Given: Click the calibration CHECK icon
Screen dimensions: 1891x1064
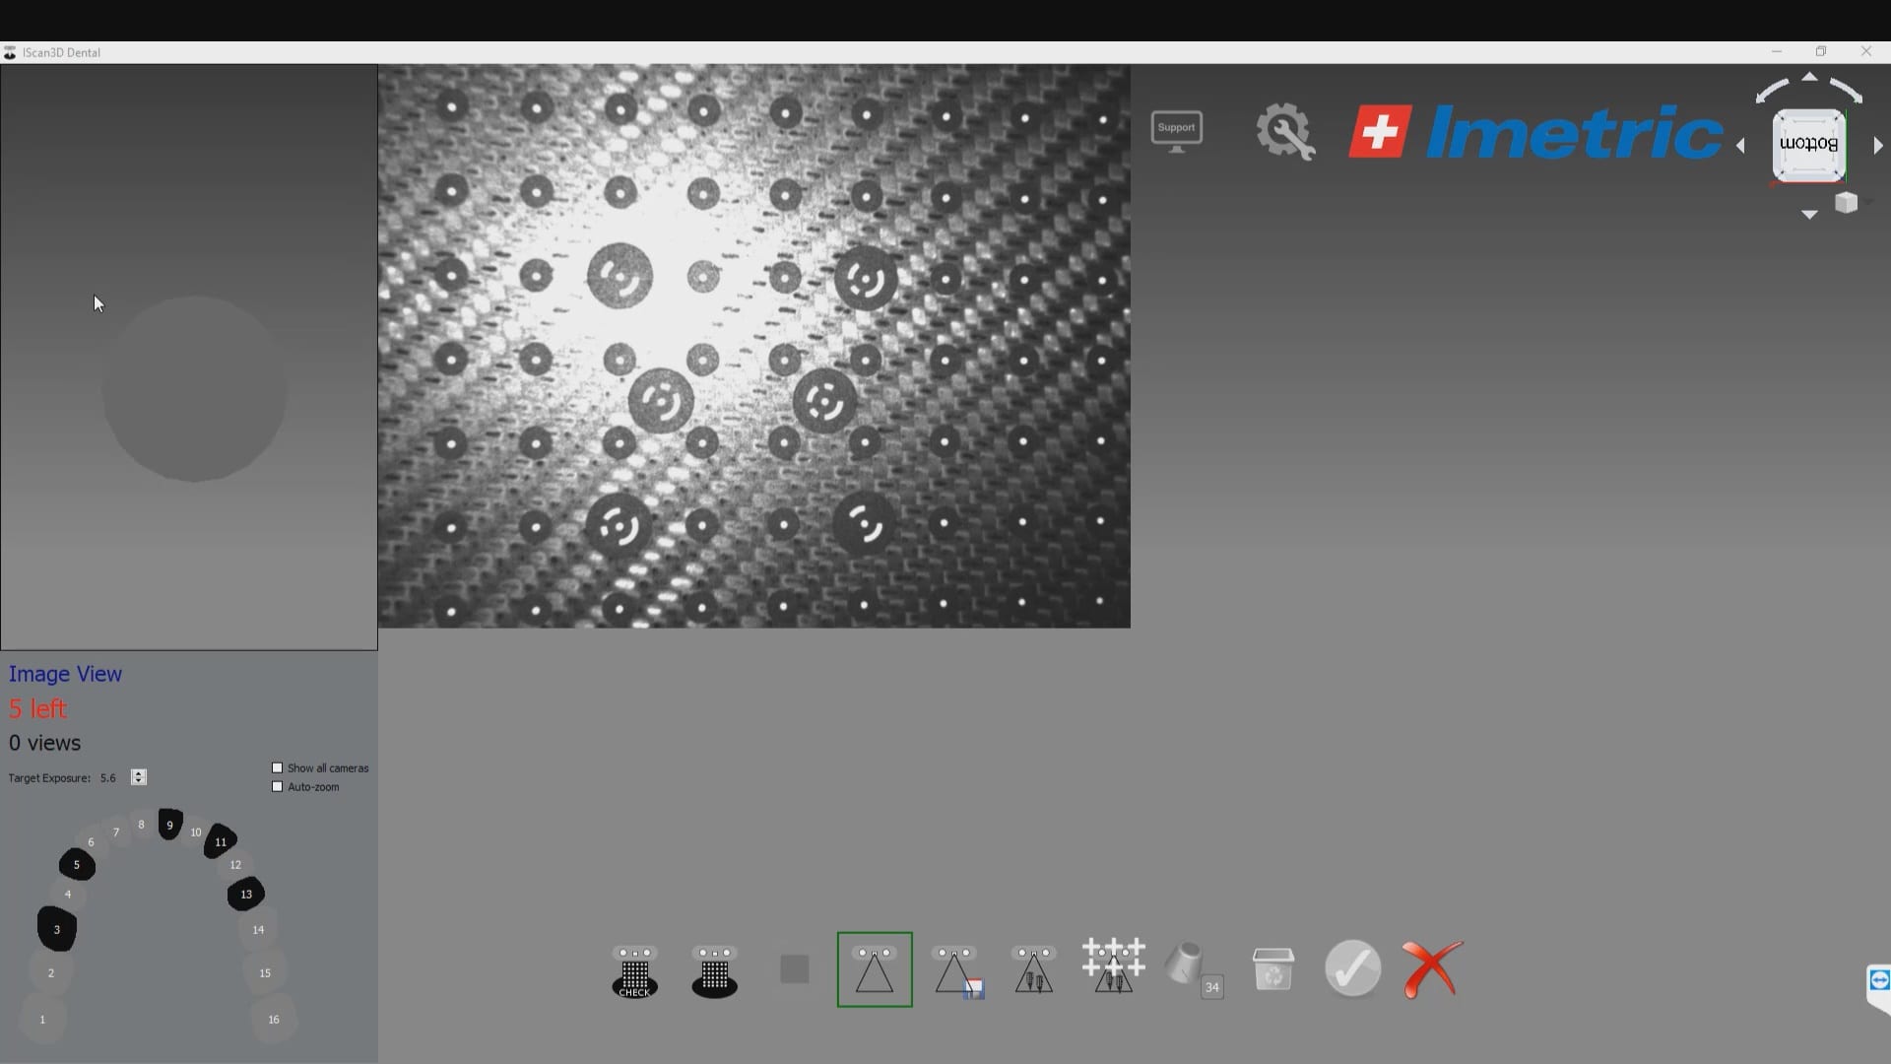Looking at the screenshot, I should point(634,970).
